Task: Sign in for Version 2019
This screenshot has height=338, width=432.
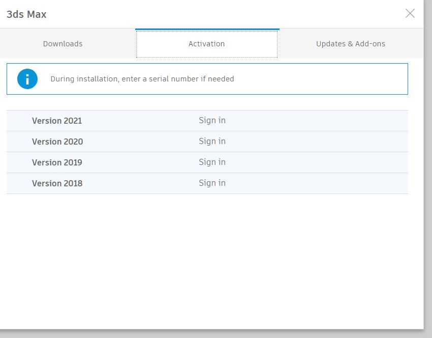Action: coord(212,162)
